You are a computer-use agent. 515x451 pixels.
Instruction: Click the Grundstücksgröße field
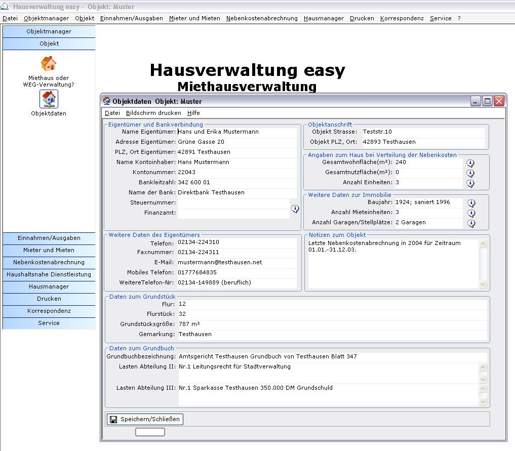(333, 324)
